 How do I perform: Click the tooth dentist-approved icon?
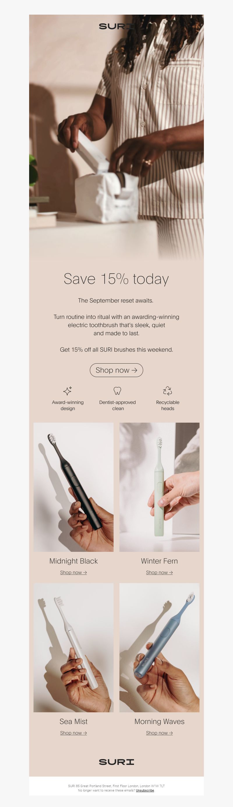click(117, 391)
